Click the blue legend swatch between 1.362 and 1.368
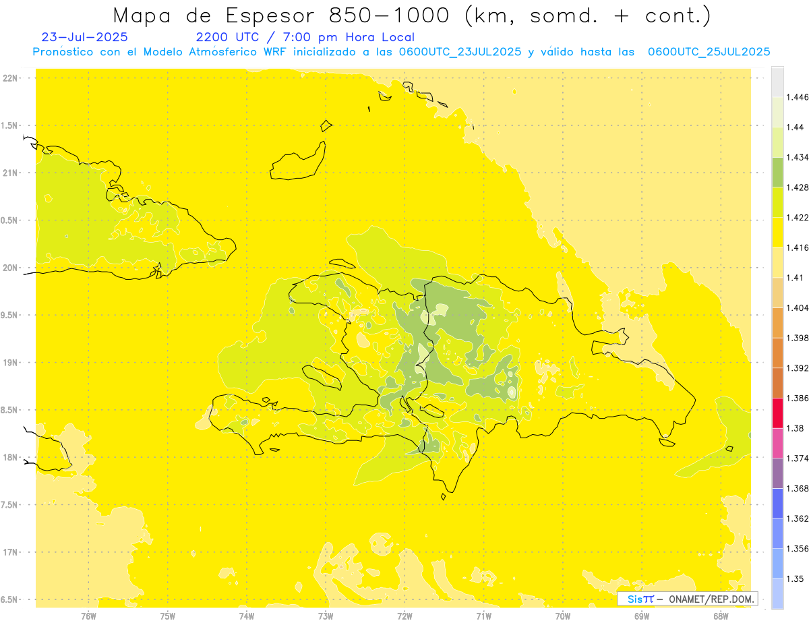This screenshot has height=625, width=809. tap(777, 503)
